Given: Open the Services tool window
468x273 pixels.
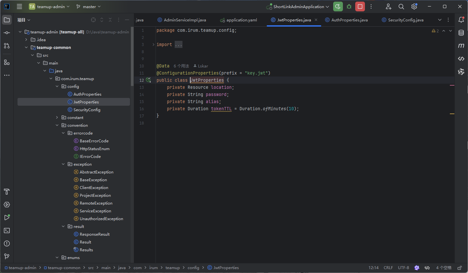Looking at the screenshot, I should (x=7, y=205).
